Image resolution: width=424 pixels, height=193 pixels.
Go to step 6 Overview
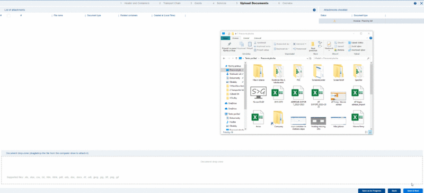[285, 3]
